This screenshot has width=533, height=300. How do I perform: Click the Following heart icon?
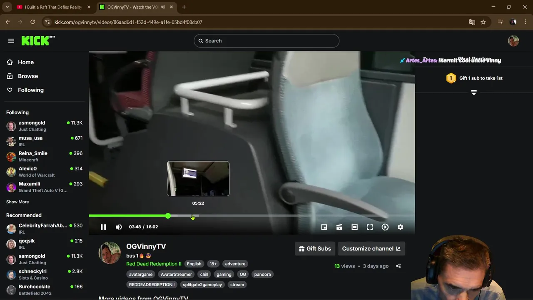(x=10, y=90)
